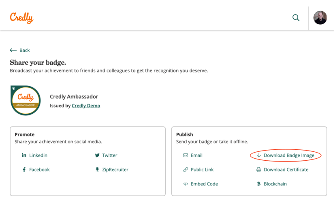Click the Credly Ambassador badge image

pyautogui.click(x=26, y=100)
